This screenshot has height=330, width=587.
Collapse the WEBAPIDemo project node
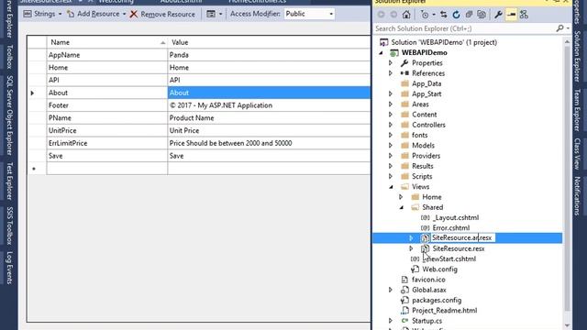click(381, 53)
